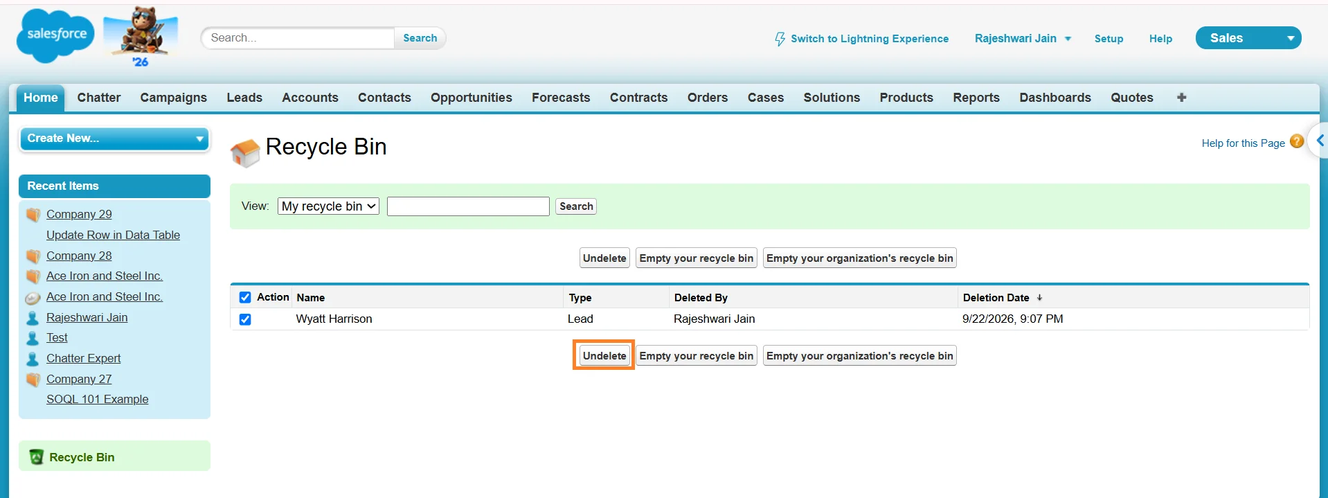Viewport: 1328px width, 498px height.
Task: Toggle the select-all Action checkbox in header
Action: (245, 297)
